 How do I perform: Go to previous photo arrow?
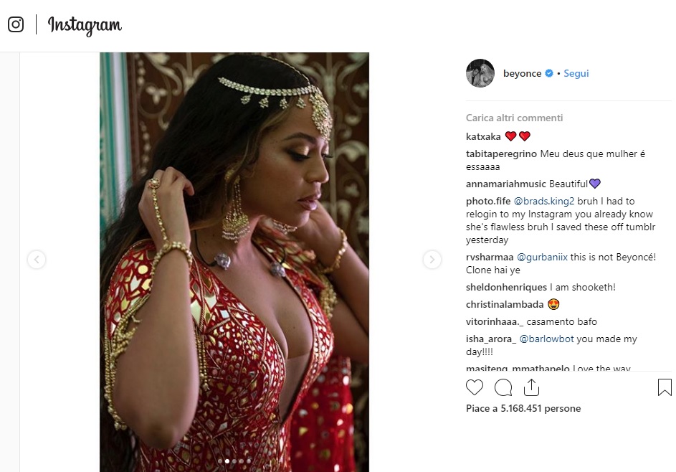pos(37,260)
